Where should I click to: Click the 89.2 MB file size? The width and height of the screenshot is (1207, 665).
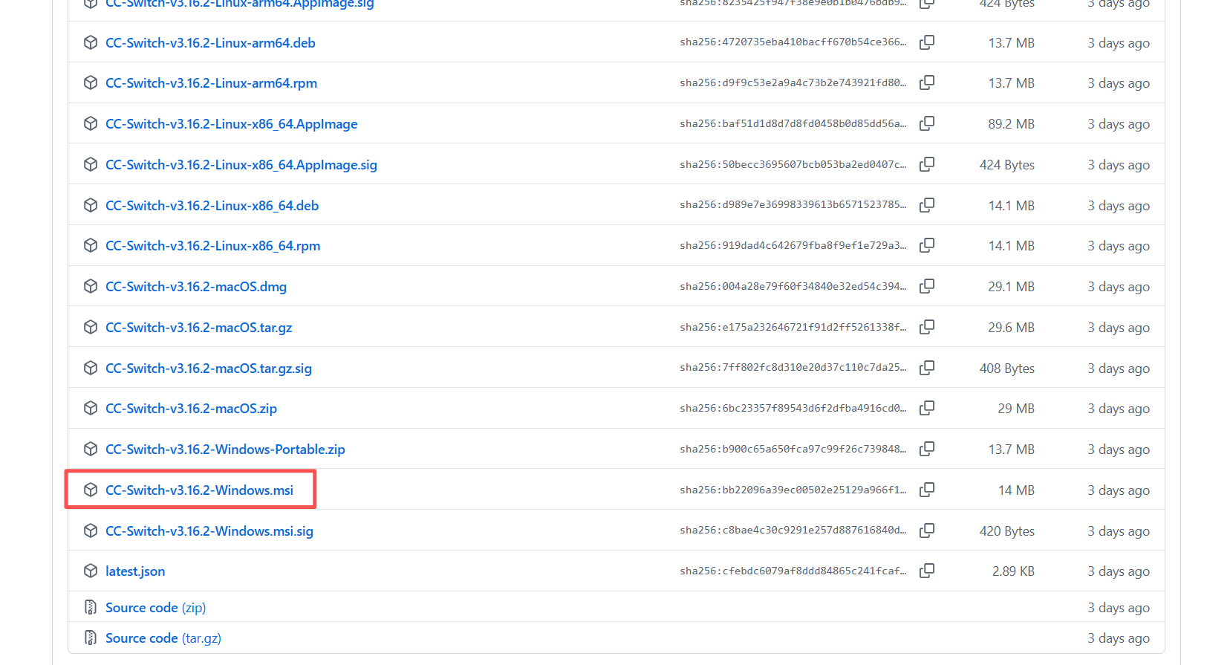pyautogui.click(x=1011, y=124)
